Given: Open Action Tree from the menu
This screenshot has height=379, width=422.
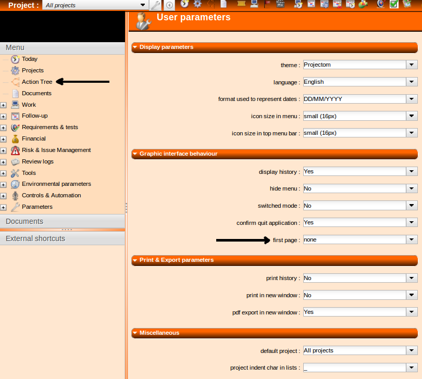Looking at the screenshot, I should [x=37, y=82].
